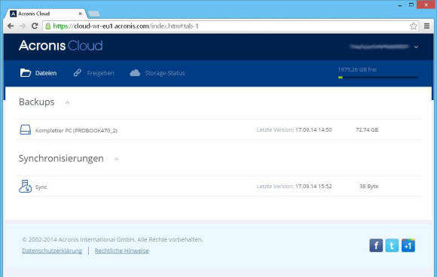Close the Acronis Cloud browser tab
The width and height of the screenshot is (437, 277).
pos(81,14)
